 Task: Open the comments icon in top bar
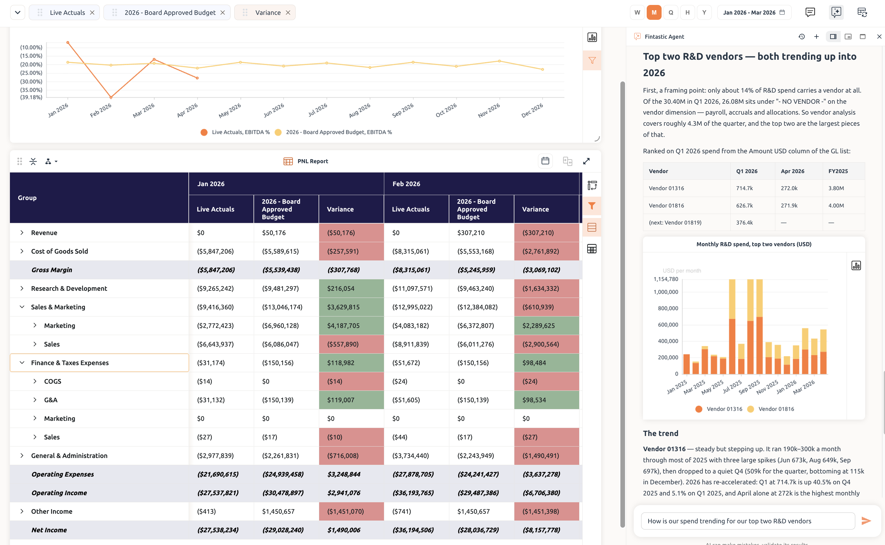[x=810, y=12]
